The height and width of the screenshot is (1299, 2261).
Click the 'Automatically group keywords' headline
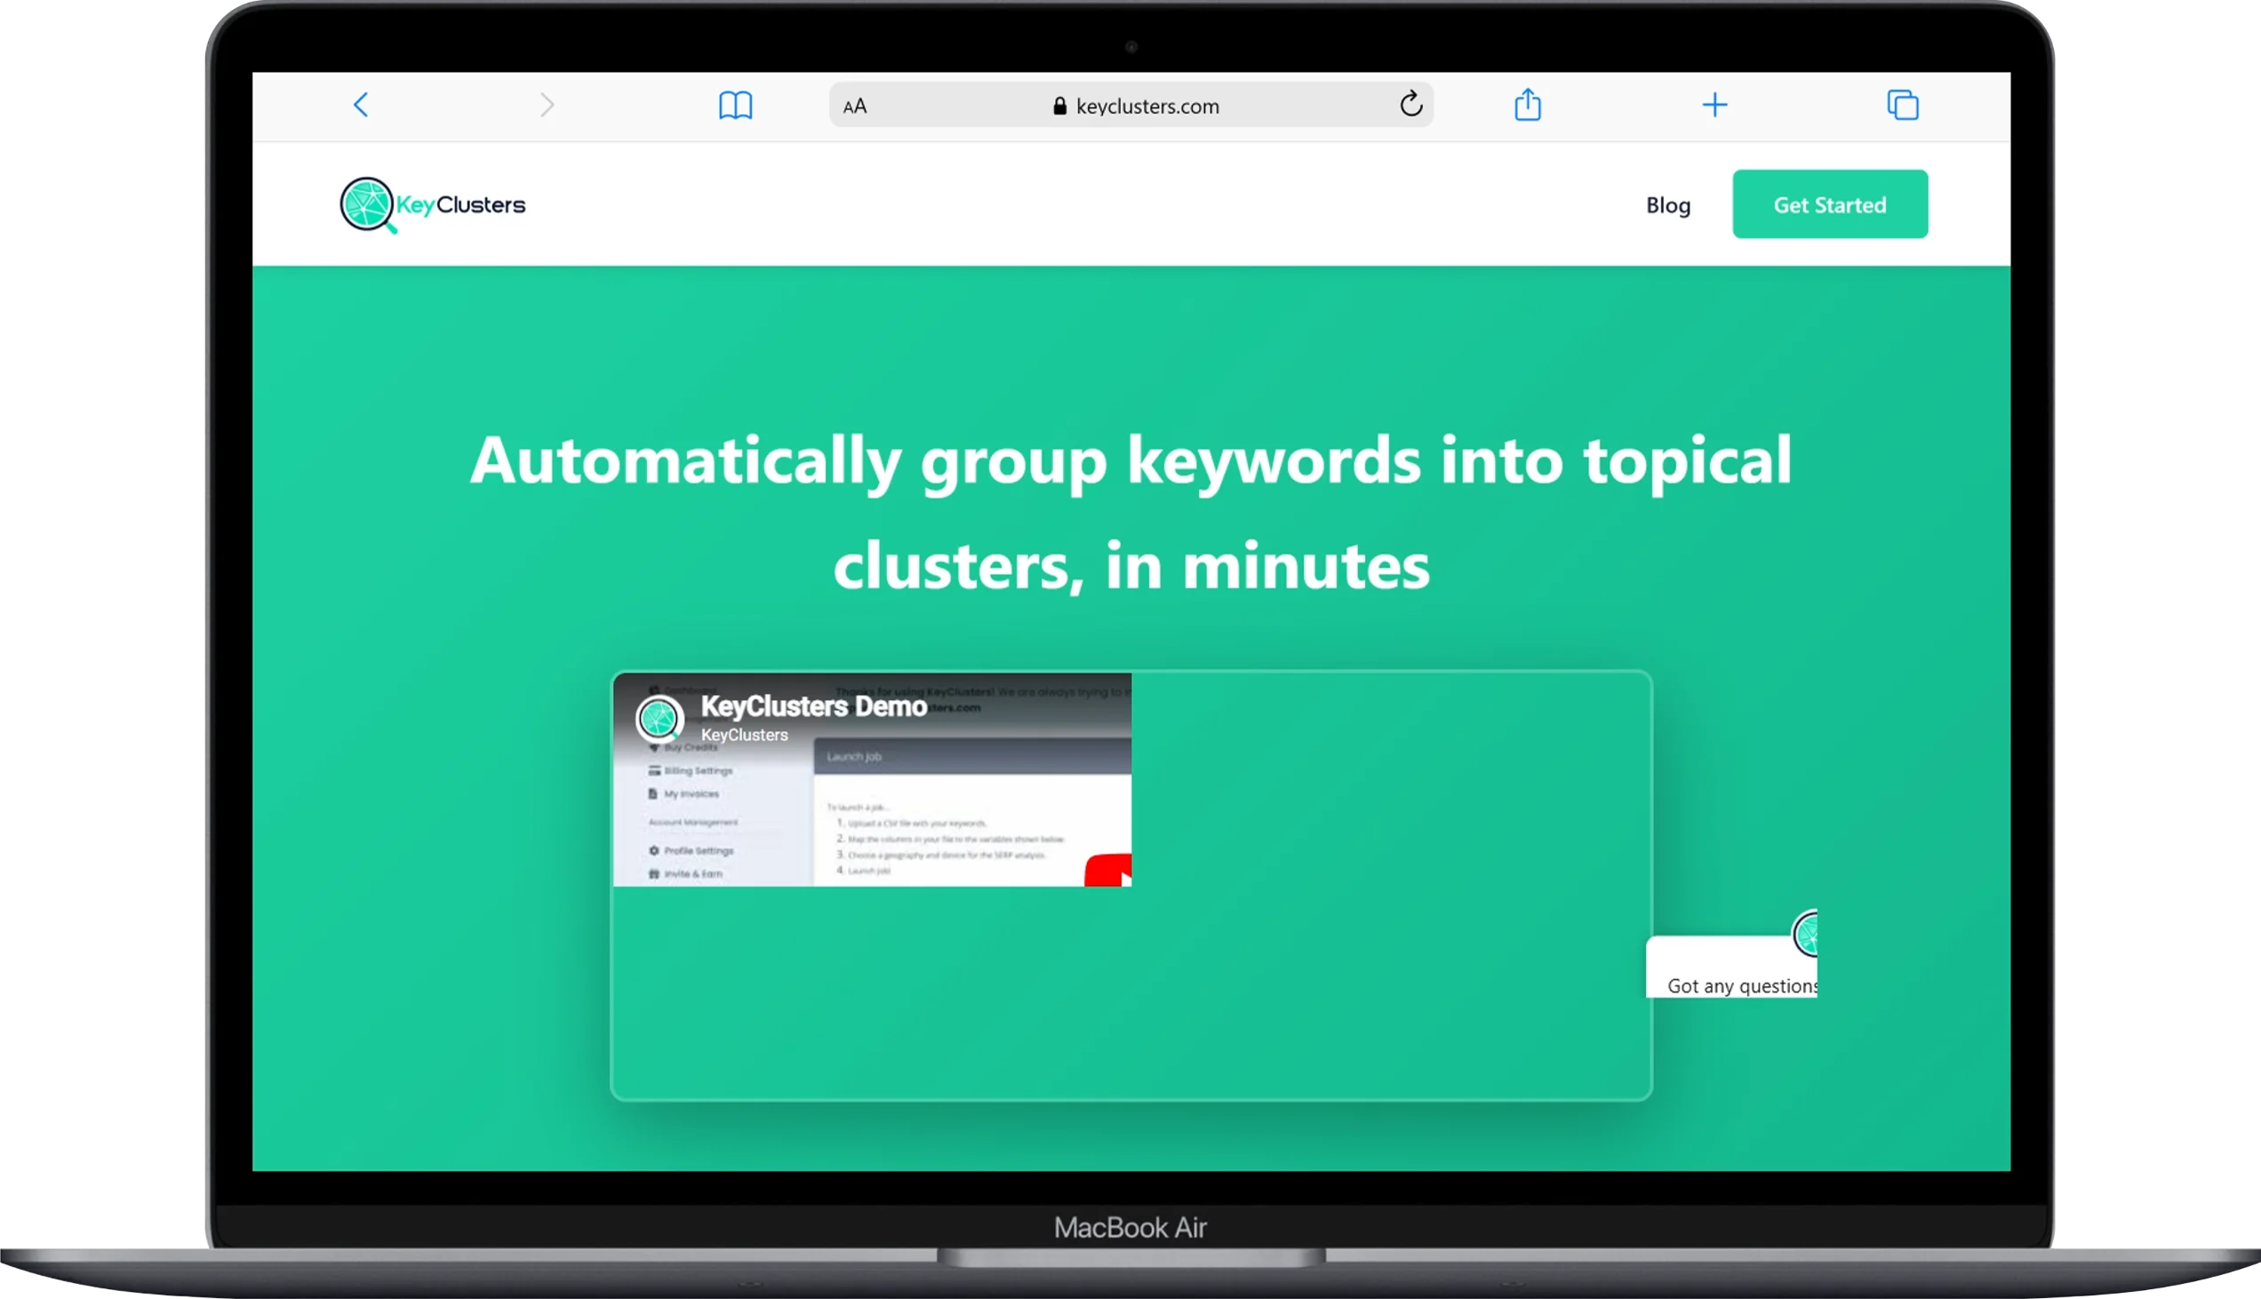tap(1130, 513)
